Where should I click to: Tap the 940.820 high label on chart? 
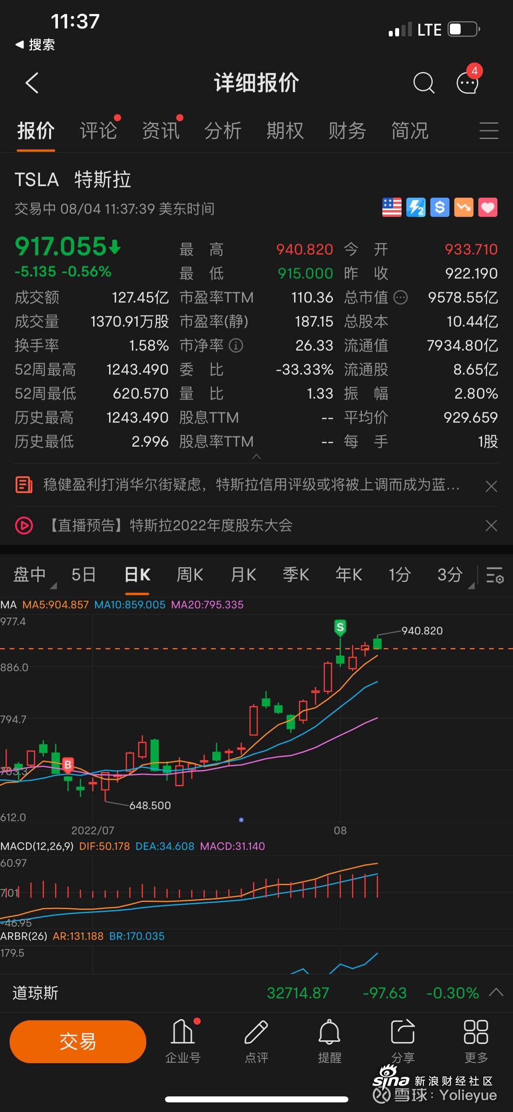422,631
